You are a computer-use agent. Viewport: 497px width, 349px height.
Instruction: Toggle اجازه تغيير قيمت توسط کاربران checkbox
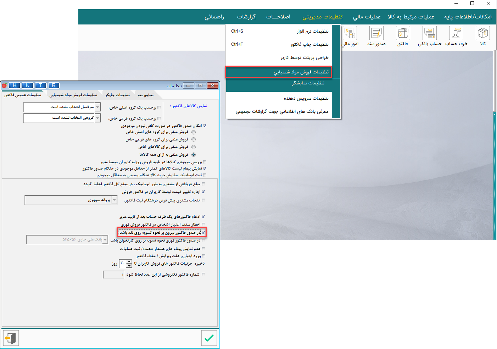coord(203,192)
